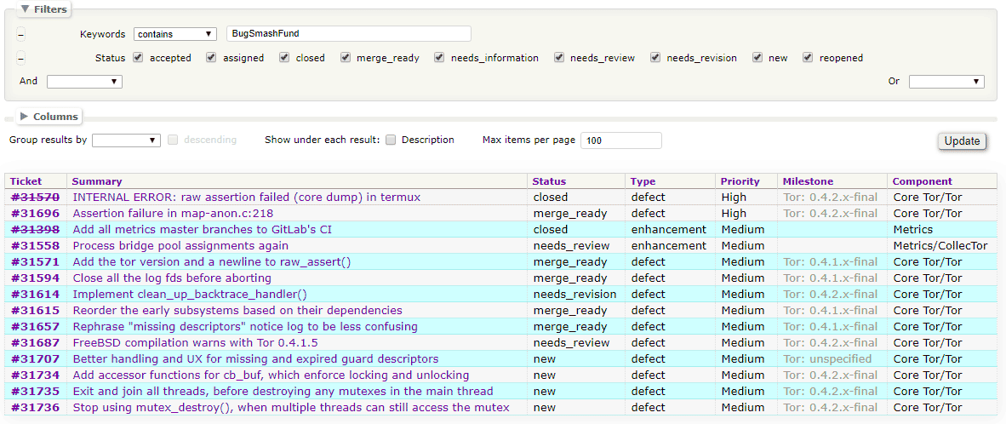Sort by the Summary column header
The width and height of the screenshot is (1006, 424).
click(x=97, y=181)
